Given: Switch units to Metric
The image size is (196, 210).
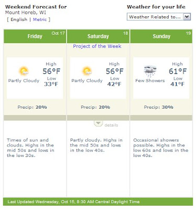Looking at the screenshot, I should point(40,19).
